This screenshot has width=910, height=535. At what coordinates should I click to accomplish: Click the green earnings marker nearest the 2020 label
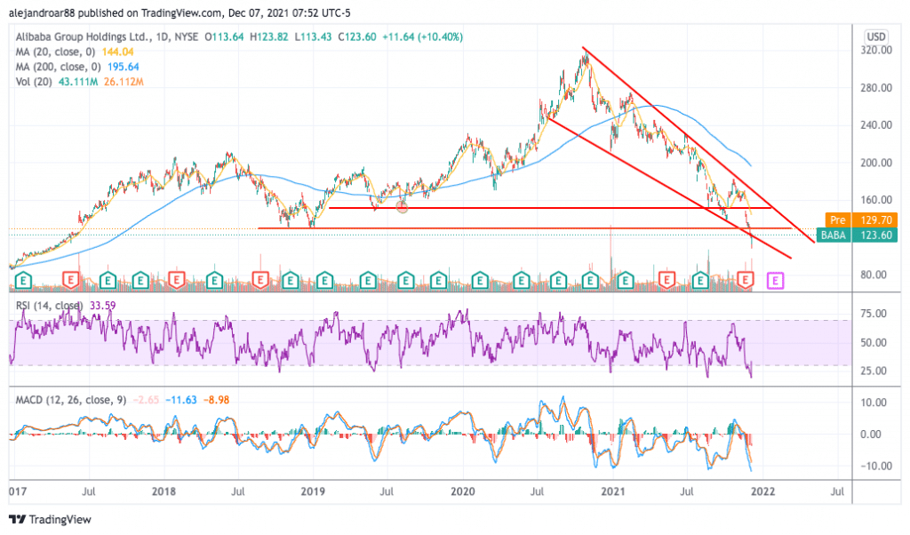479,281
